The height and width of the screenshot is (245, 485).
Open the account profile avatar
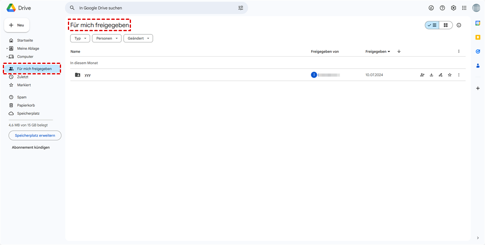tap(476, 8)
